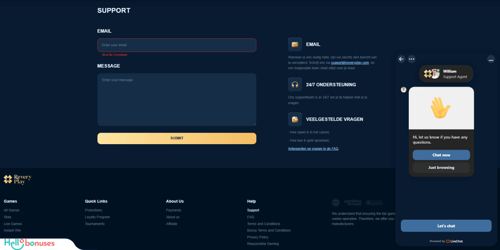
Task: Click the headphones 24/7 support icon
Action: (295, 85)
